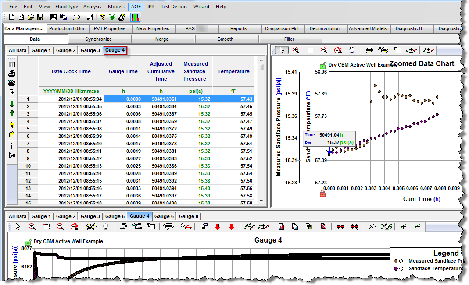Click the Save disk icon in main toolbar
This screenshot has width=469, height=285.
(40, 17)
